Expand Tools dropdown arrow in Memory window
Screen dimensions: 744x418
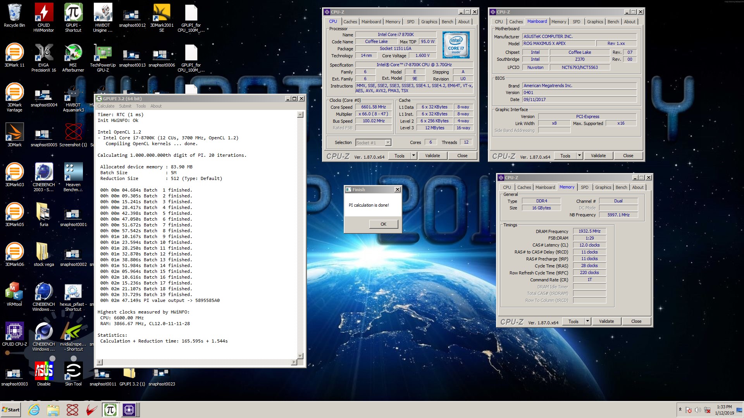(x=587, y=321)
